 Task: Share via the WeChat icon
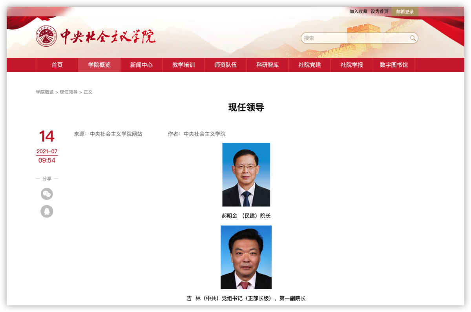tap(47, 194)
